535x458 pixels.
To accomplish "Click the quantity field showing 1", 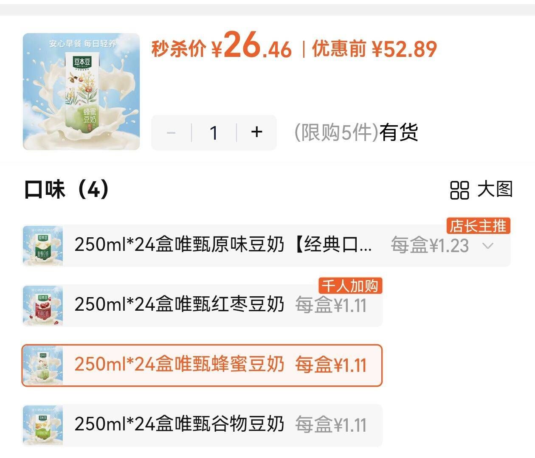I will click(214, 133).
